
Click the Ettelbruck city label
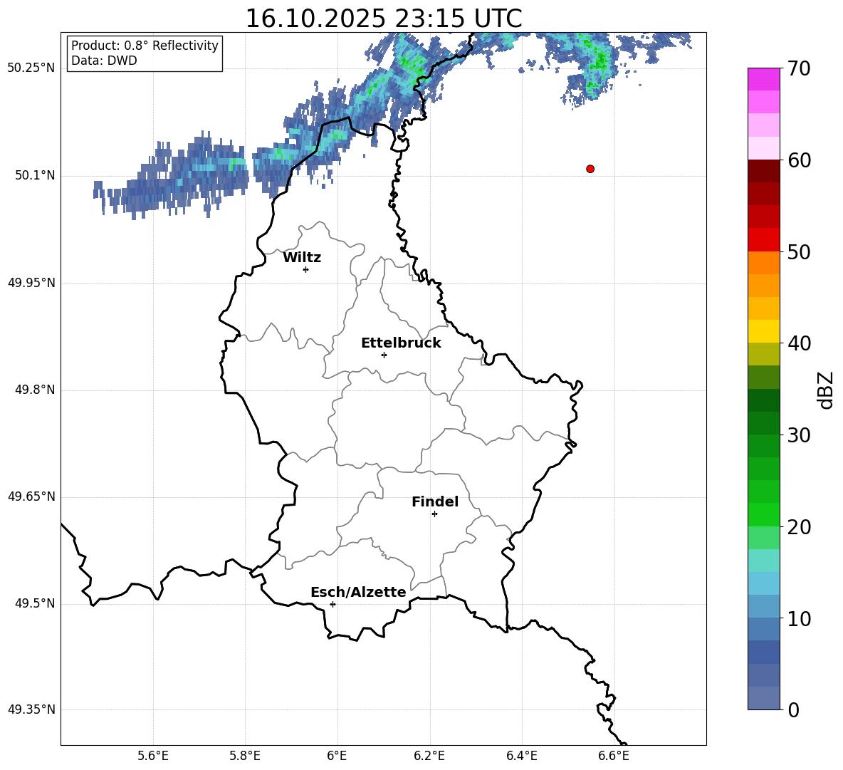point(401,343)
